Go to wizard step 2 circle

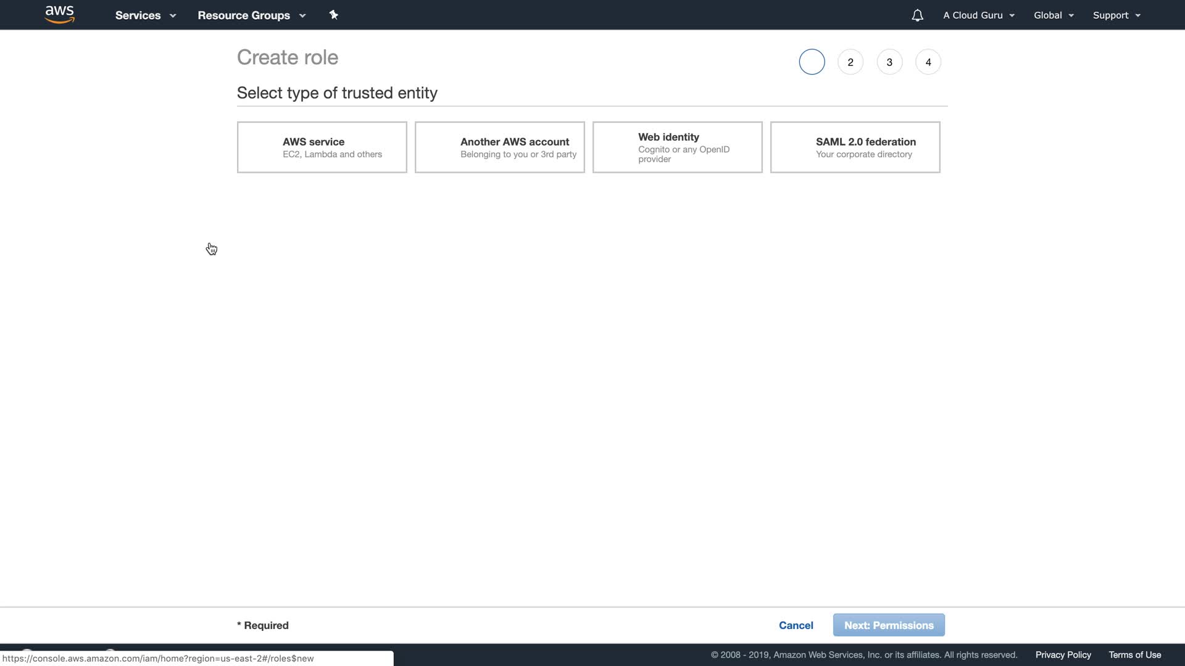coord(850,62)
